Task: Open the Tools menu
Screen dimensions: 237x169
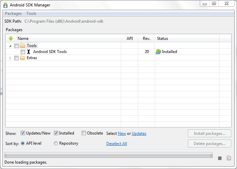Action: pyautogui.click(x=31, y=14)
